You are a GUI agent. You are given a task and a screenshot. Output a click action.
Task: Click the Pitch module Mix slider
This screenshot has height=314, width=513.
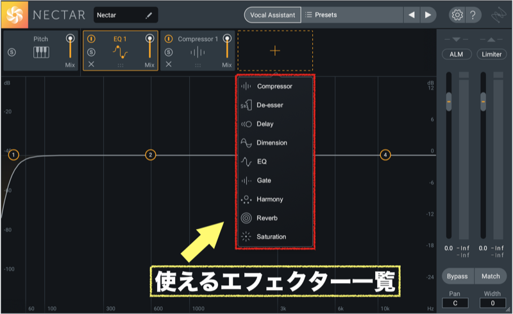[70, 46]
